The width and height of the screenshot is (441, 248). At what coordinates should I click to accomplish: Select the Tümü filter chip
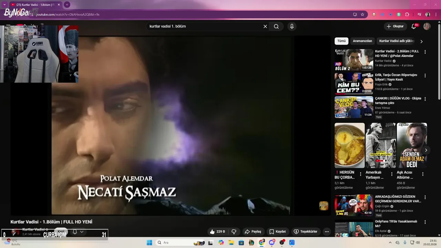point(341,41)
